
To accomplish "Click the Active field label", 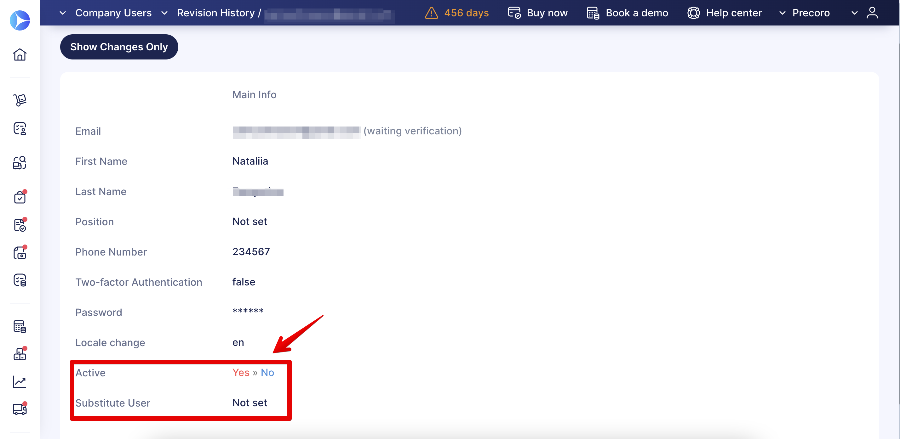I will pyautogui.click(x=90, y=373).
